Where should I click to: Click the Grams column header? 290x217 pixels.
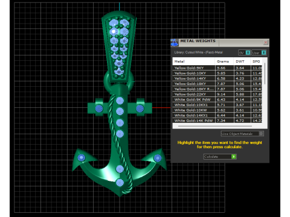click(224, 61)
